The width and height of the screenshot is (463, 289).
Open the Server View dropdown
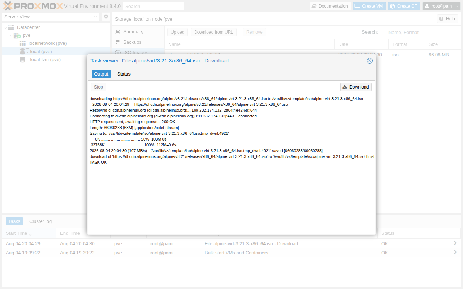tap(51, 17)
